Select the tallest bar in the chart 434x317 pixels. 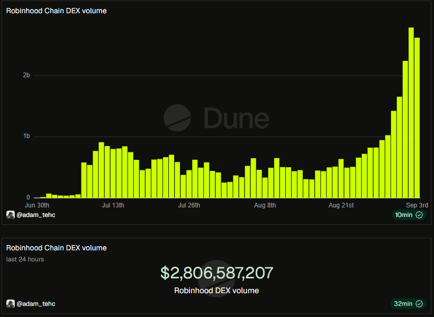click(x=411, y=113)
